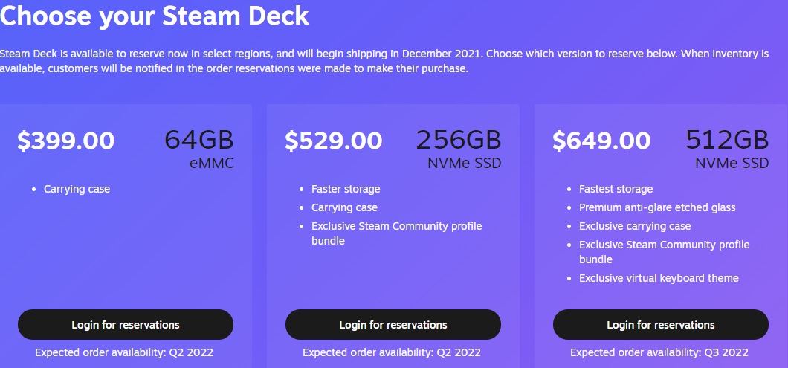
Task: Click Login for reservations under $529.00 model
Action: coord(393,325)
